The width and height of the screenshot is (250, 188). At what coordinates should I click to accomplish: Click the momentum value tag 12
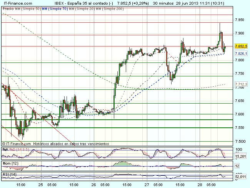pos(237,166)
